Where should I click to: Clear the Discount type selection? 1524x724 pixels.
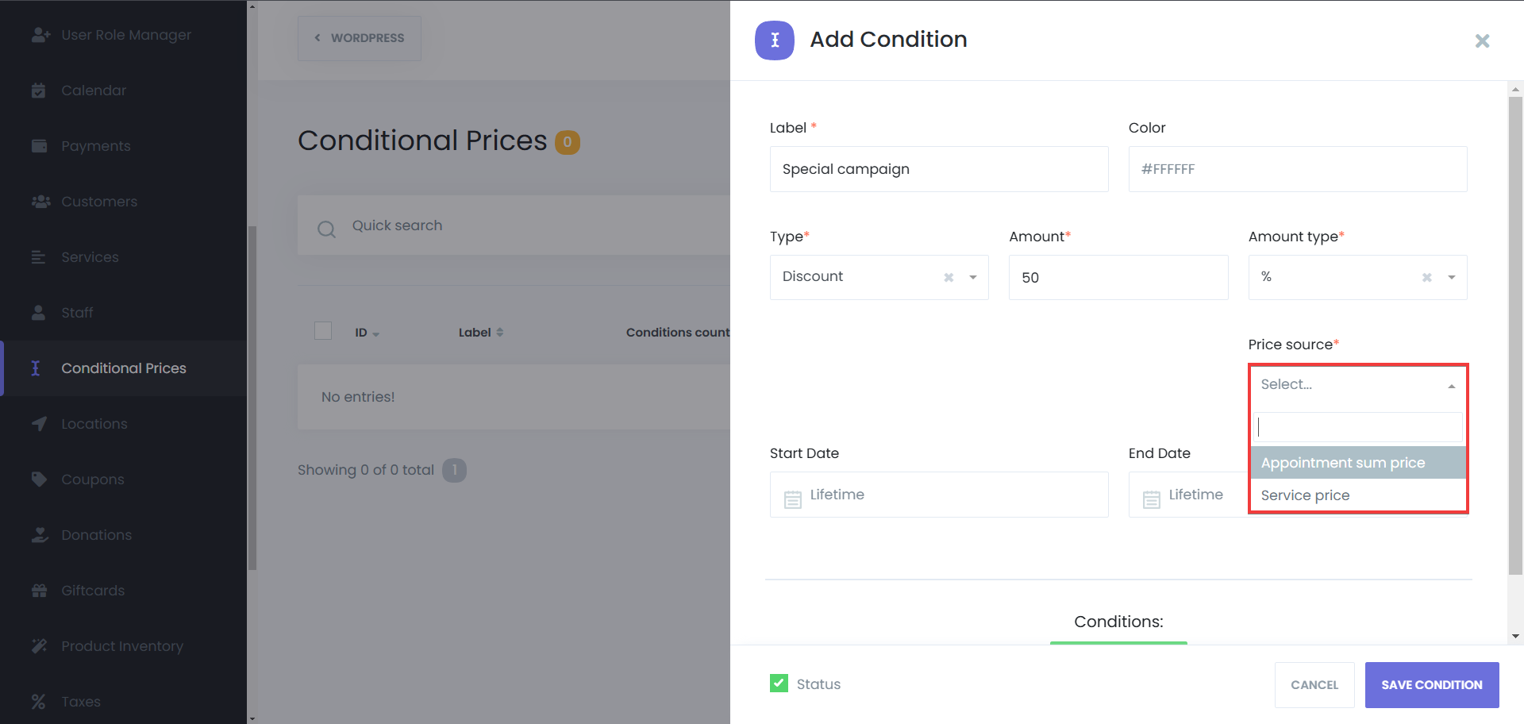tap(949, 277)
